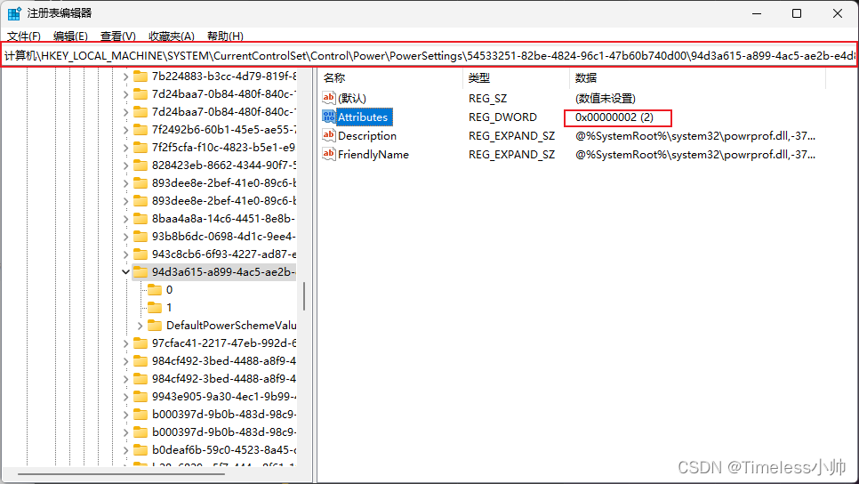Click the tree pane horizontal scrollbar
859x484 pixels.
[121, 474]
